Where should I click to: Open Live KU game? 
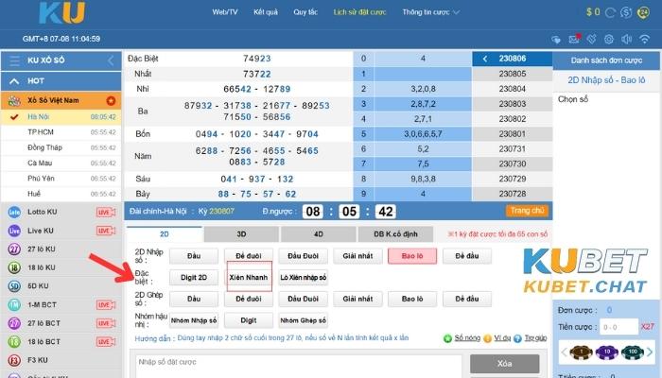[41, 231]
